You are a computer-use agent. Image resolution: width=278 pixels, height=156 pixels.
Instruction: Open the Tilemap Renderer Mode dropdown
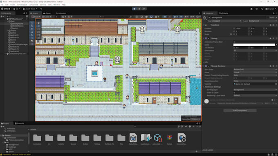[x=255, y=73]
